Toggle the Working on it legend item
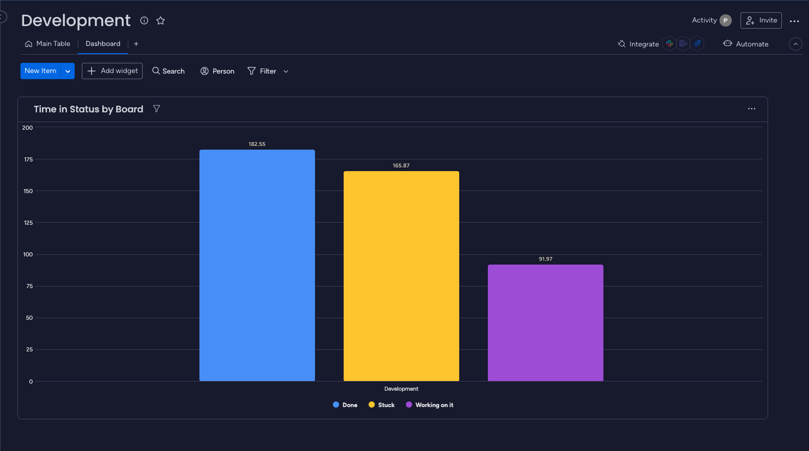The height and width of the screenshot is (451, 809). click(430, 405)
